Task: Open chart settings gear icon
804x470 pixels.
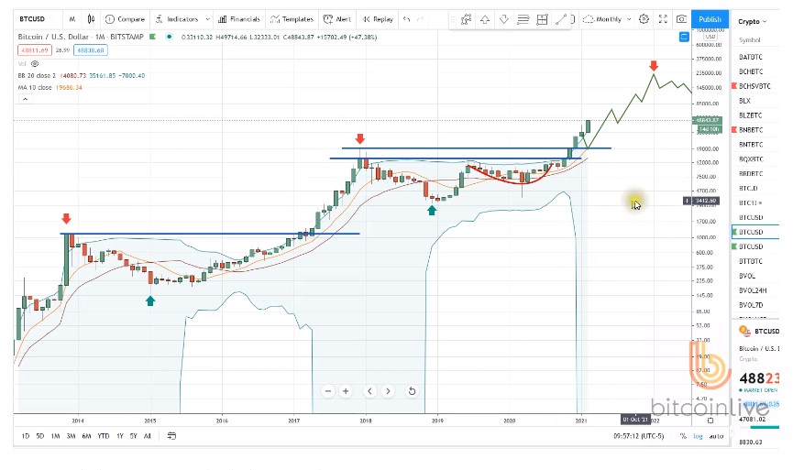Action: (x=644, y=19)
